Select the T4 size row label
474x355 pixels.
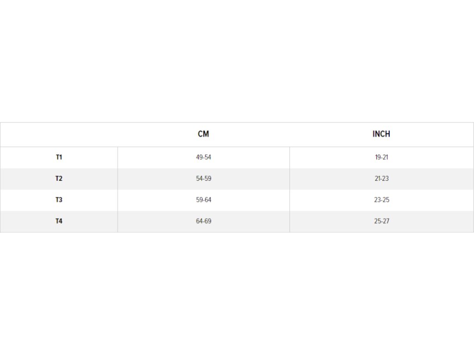click(59, 221)
